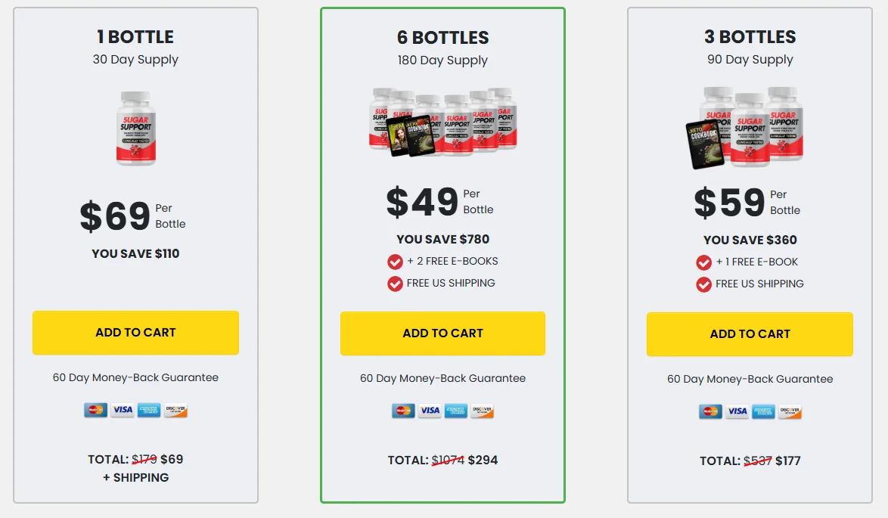Click the 60 Day Money-Back Guarantee text under 1 Bottle

pyautogui.click(x=135, y=378)
